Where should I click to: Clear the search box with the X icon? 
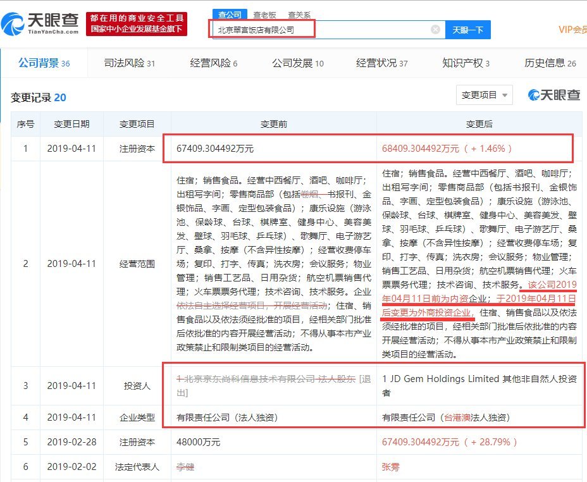[435, 30]
